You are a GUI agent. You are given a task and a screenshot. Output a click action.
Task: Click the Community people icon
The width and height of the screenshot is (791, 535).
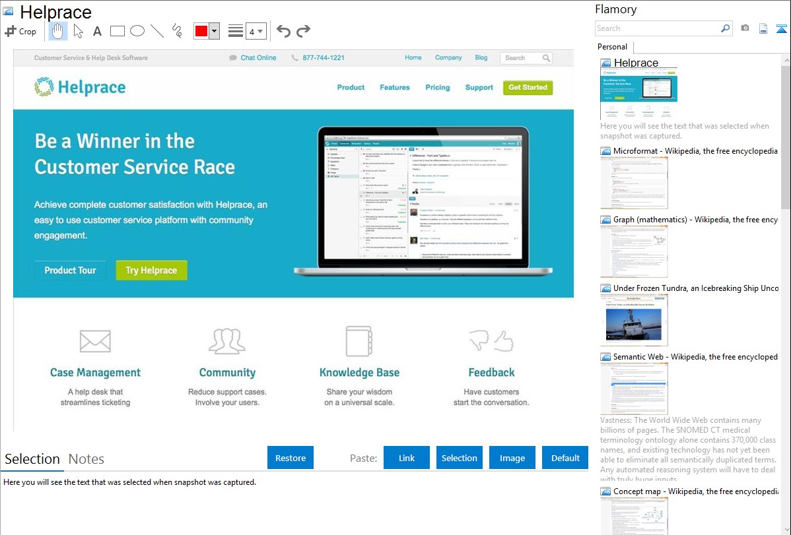227,341
